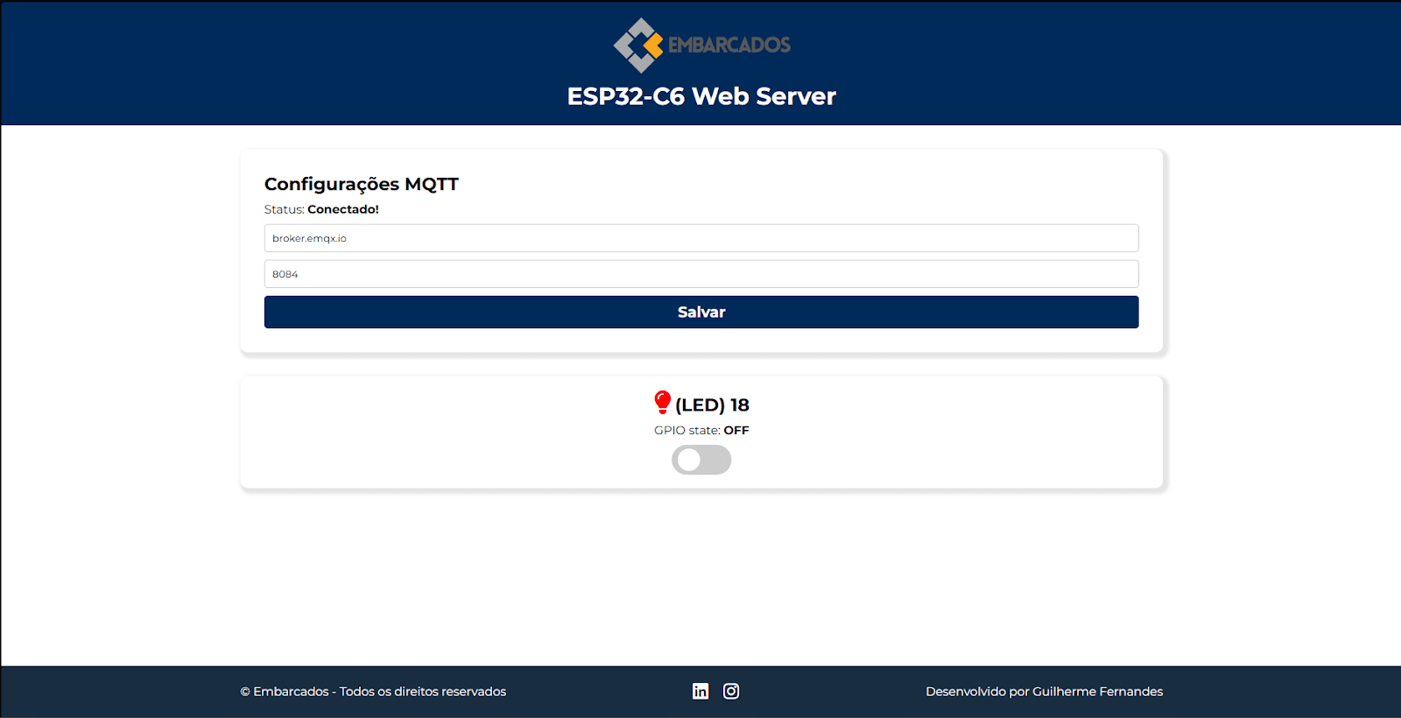Toggle the LED 18 GPIO switch
This screenshot has height=718, width=1401.
pos(701,460)
